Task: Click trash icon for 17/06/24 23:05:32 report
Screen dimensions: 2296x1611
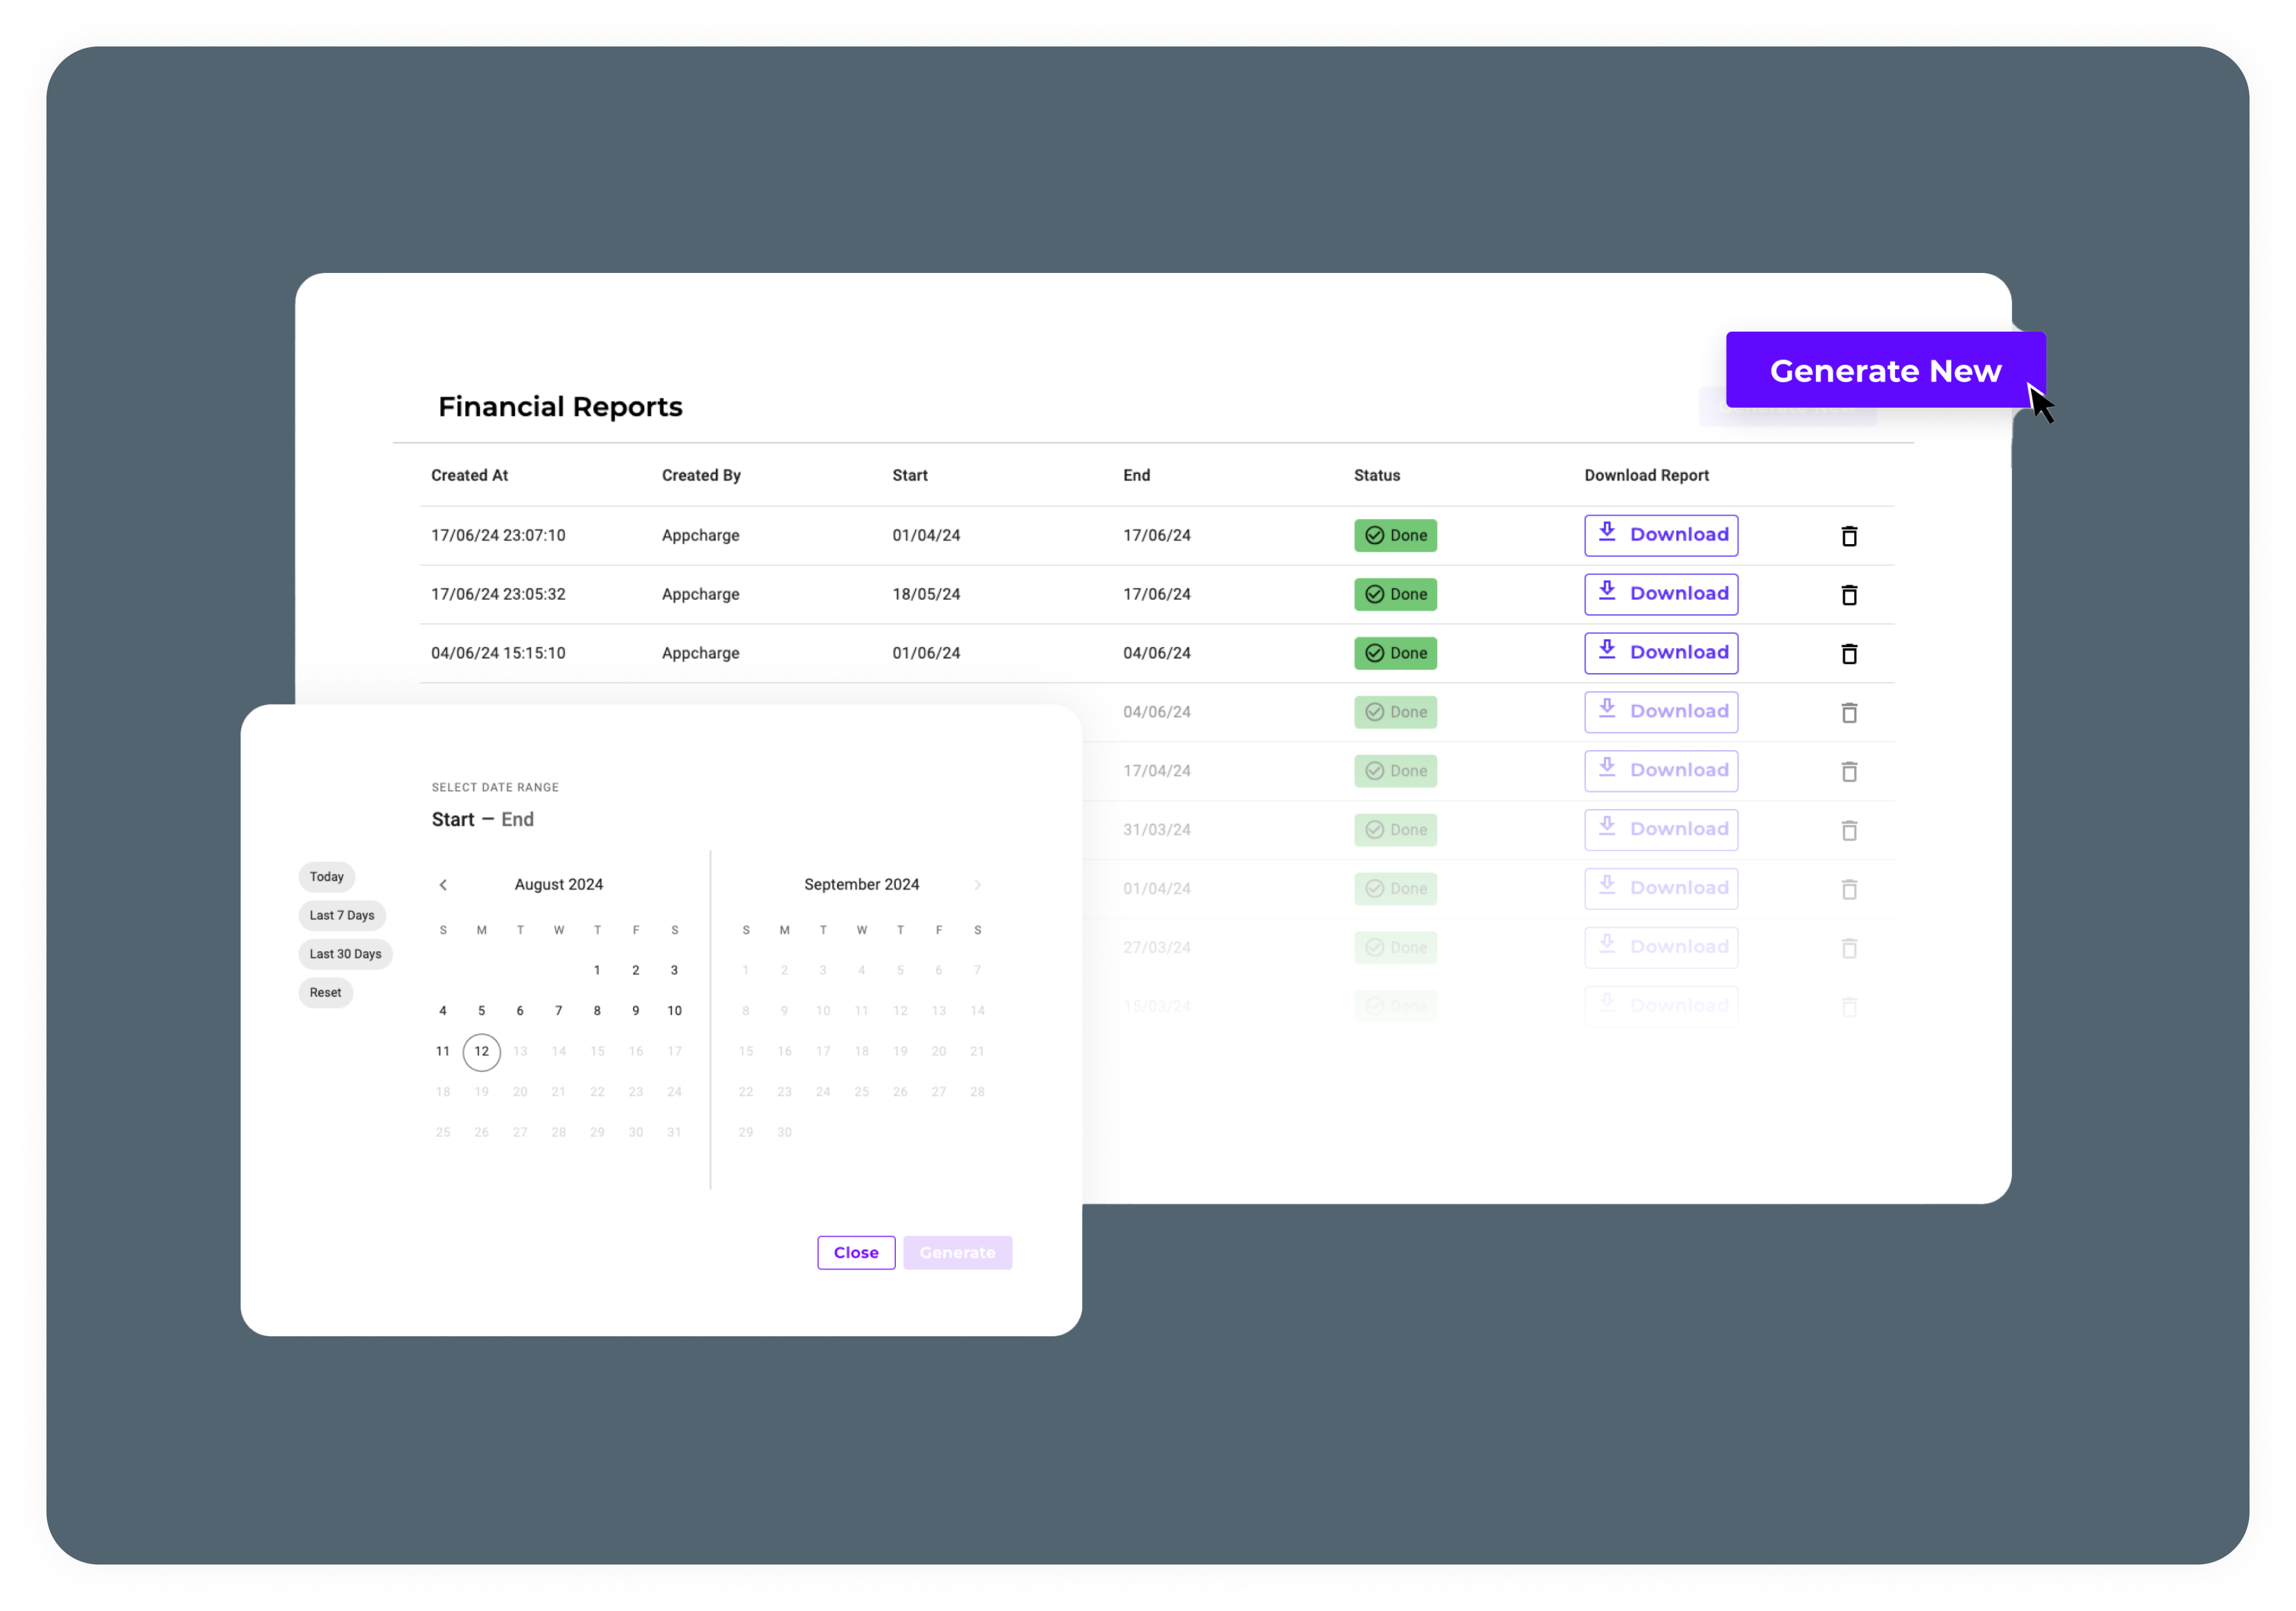Action: (1849, 595)
